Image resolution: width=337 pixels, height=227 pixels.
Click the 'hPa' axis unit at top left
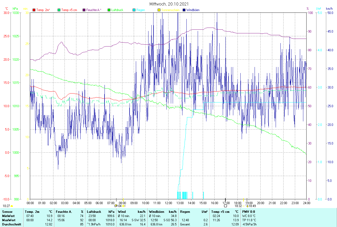(15, 9)
